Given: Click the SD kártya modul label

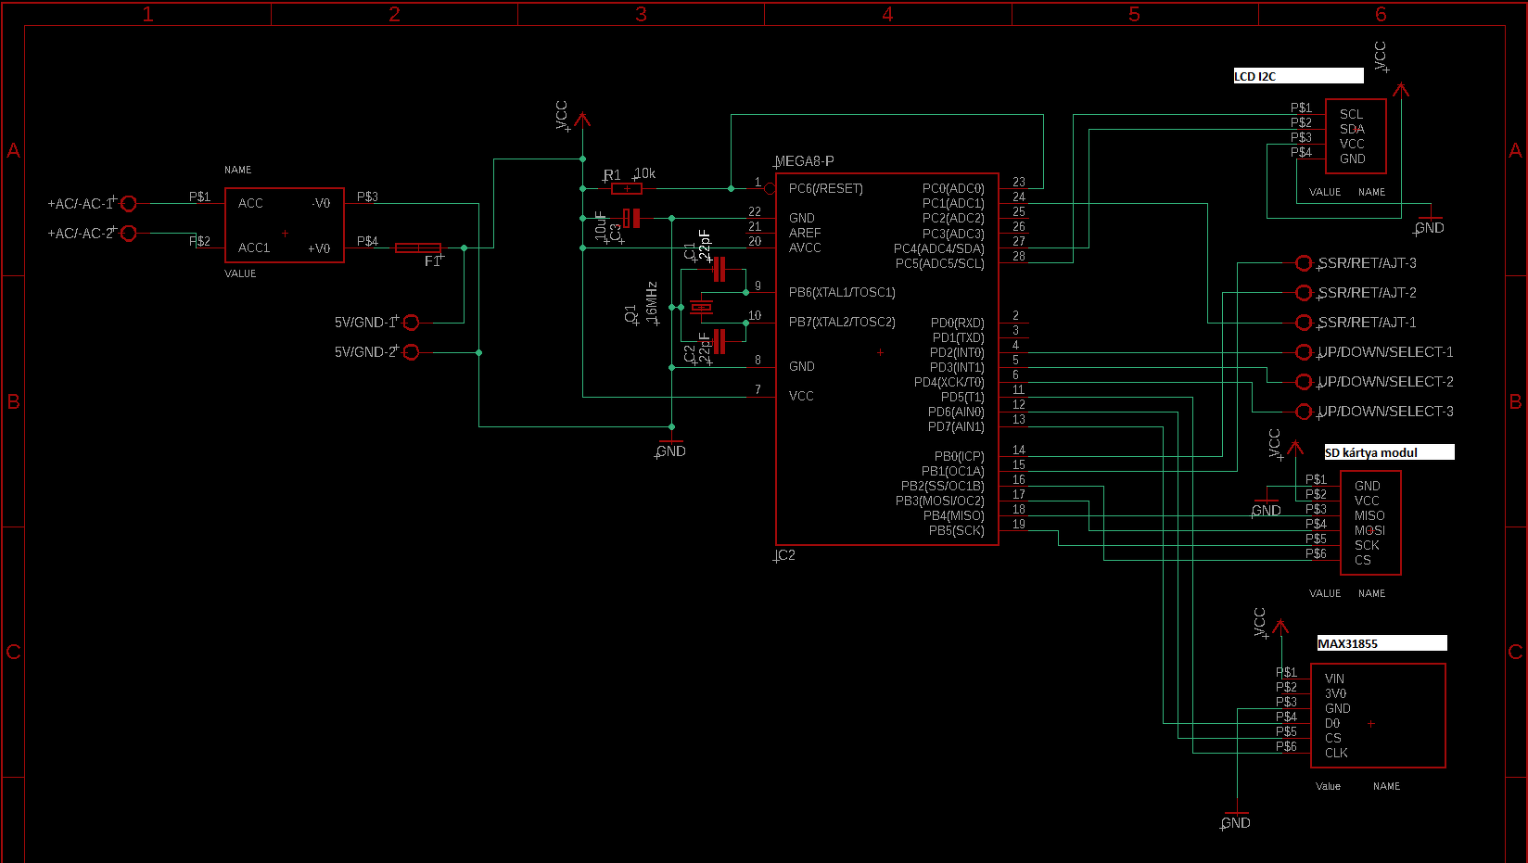Looking at the screenshot, I should click(1371, 452).
